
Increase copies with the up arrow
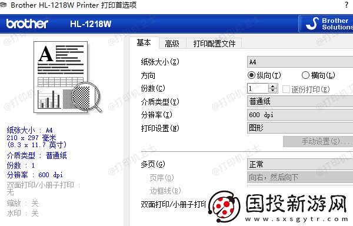273,86
